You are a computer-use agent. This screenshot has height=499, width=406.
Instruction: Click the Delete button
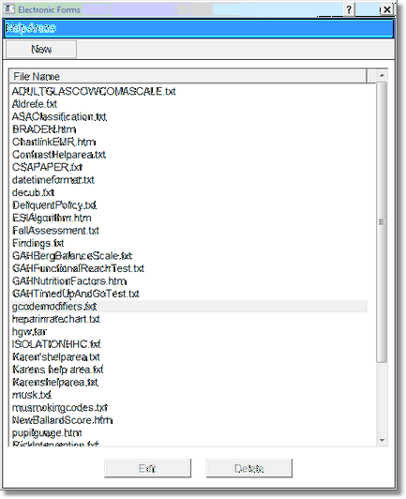248,468
